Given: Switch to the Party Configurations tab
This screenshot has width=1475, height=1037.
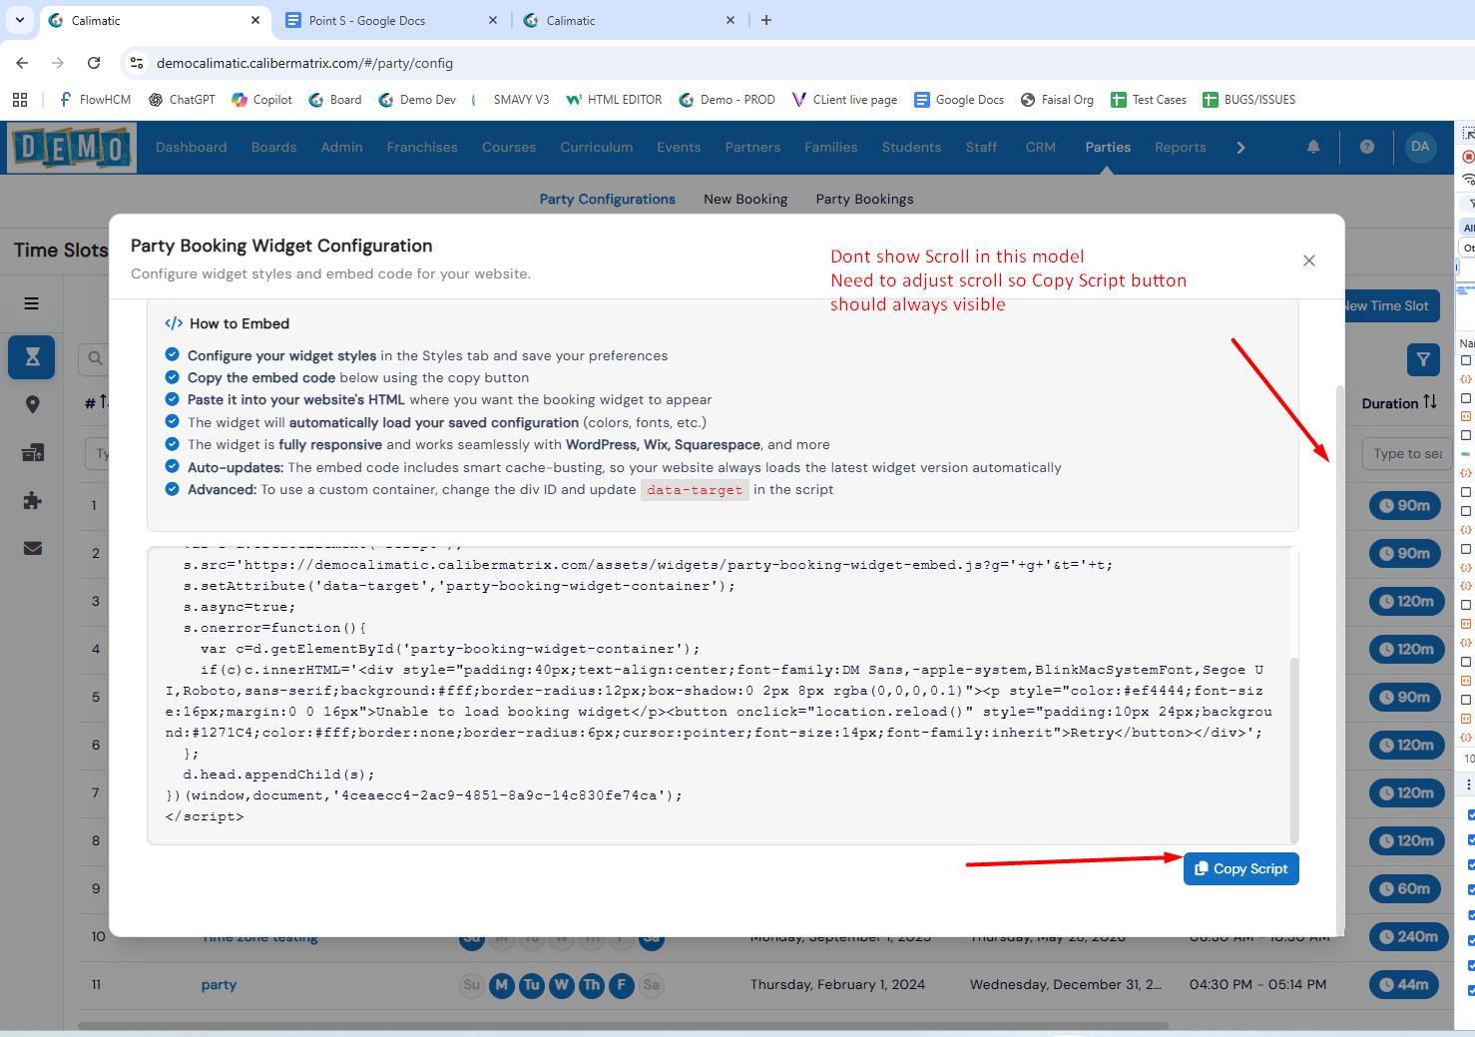Looking at the screenshot, I should click(608, 199).
